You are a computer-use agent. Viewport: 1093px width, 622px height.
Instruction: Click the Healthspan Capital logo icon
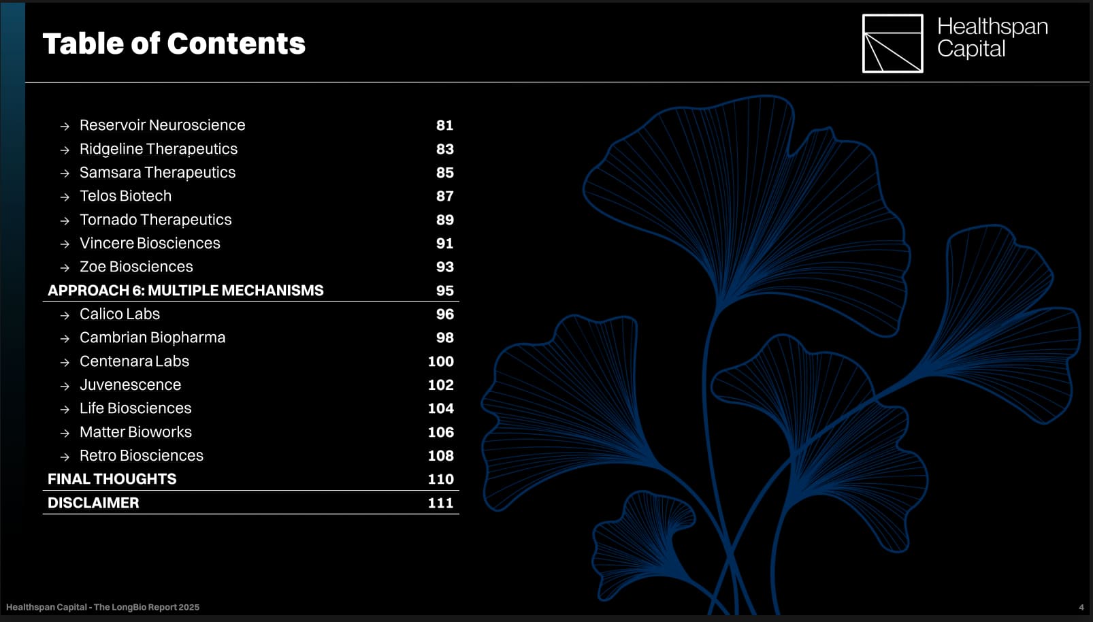click(x=893, y=44)
